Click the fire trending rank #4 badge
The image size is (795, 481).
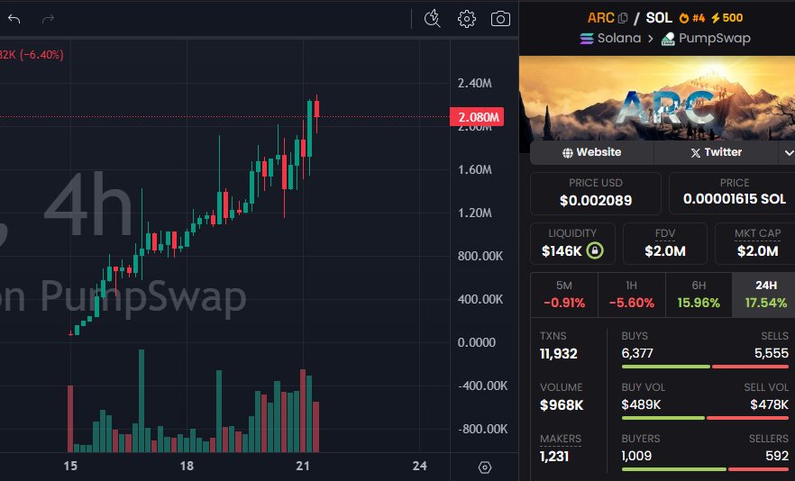pyautogui.click(x=692, y=18)
